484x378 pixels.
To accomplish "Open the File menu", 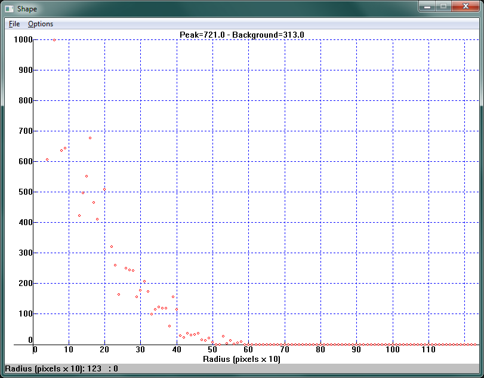I will coord(14,24).
